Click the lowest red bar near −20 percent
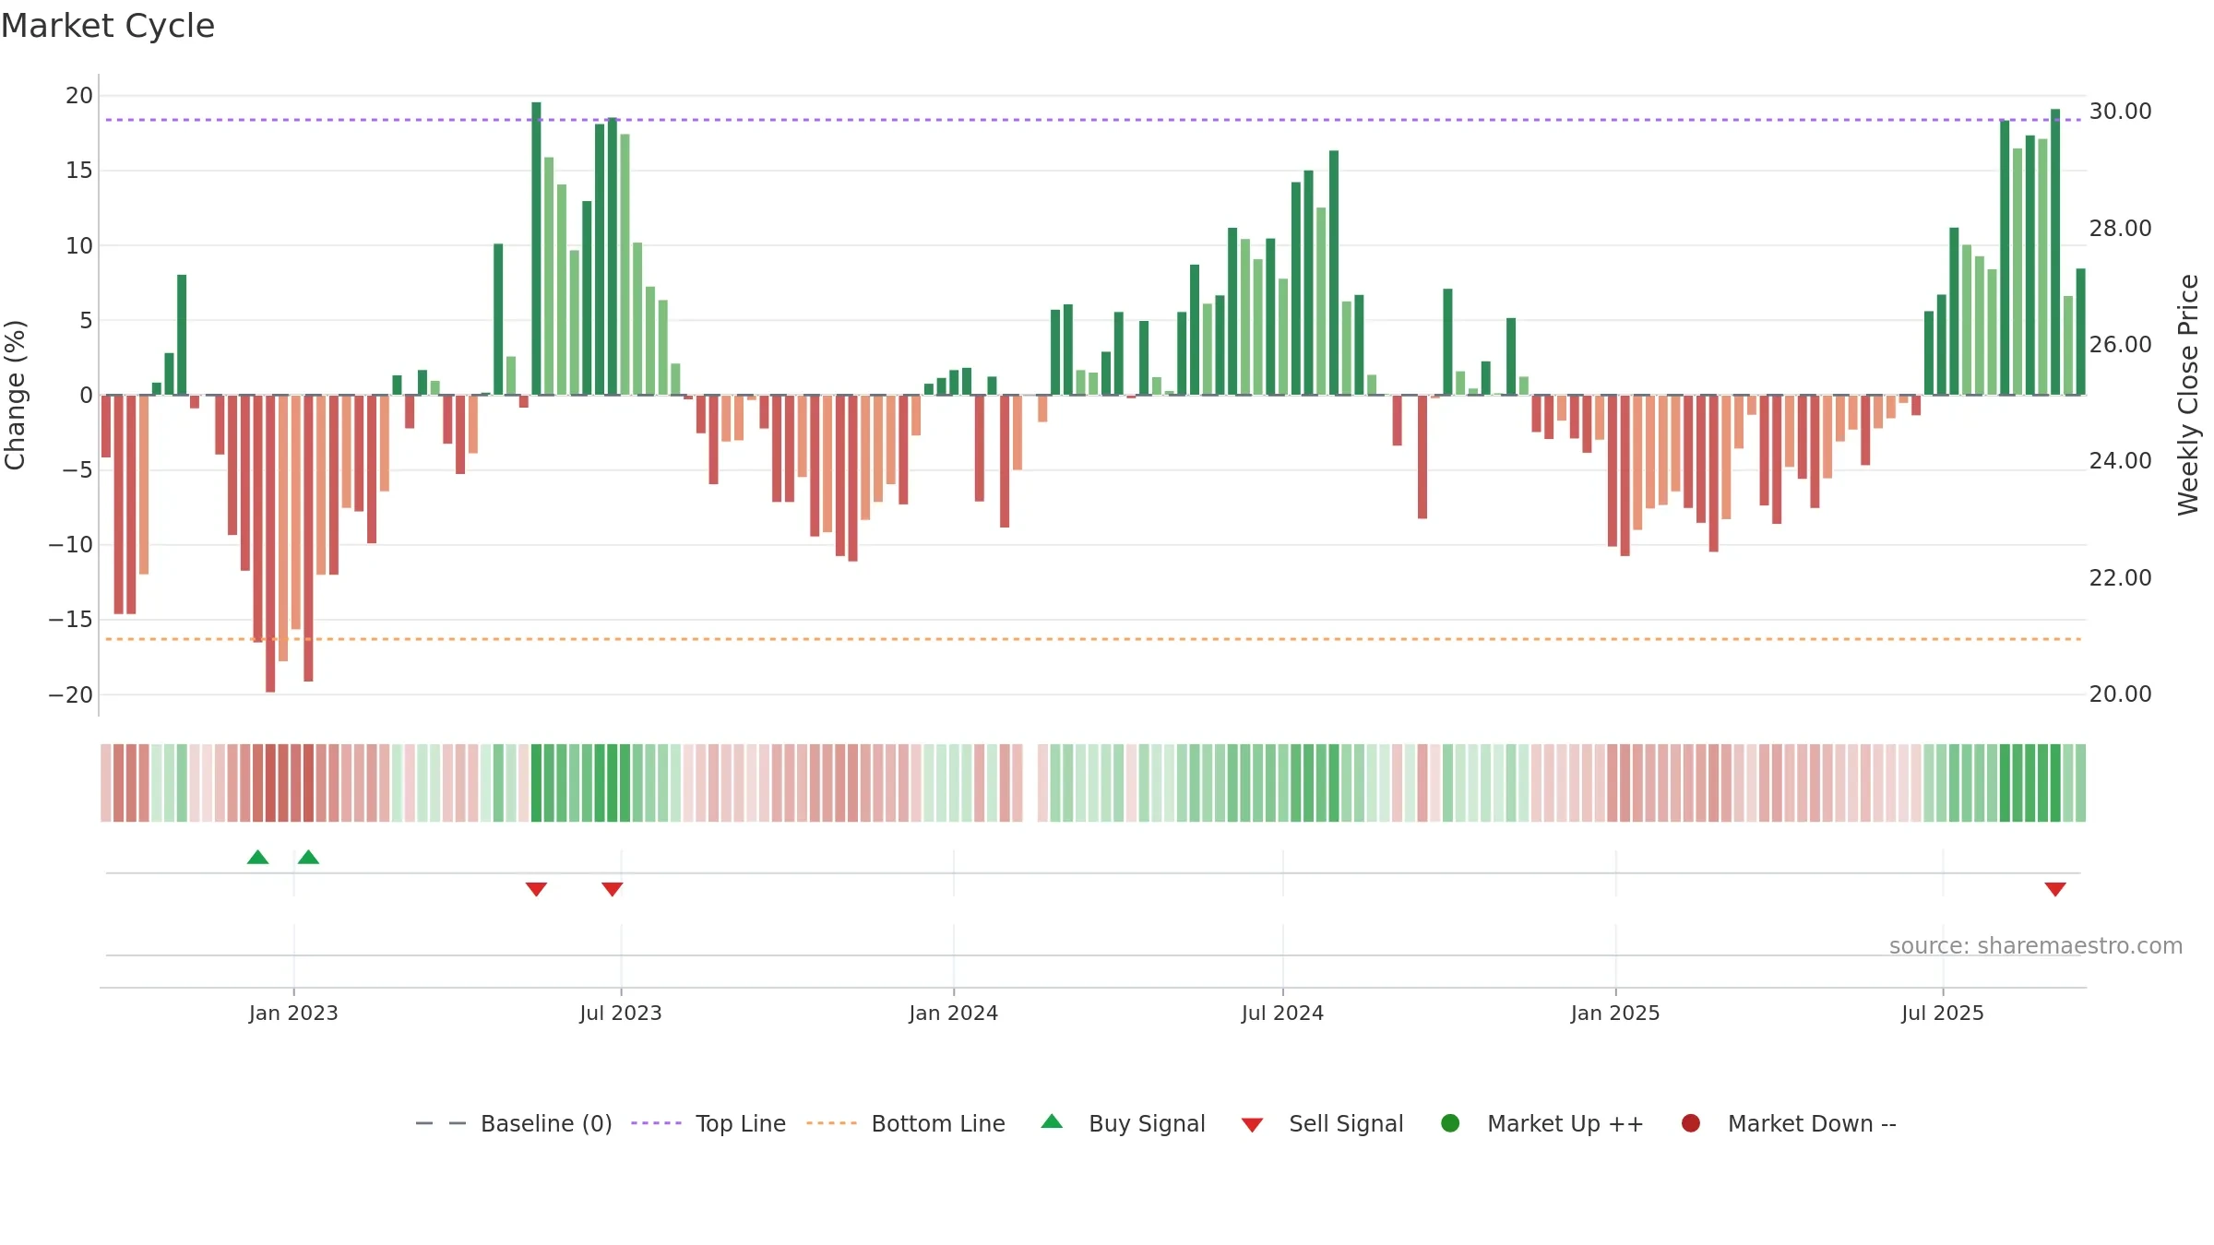Image resolution: width=2214 pixels, height=1245 pixels. point(270,544)
